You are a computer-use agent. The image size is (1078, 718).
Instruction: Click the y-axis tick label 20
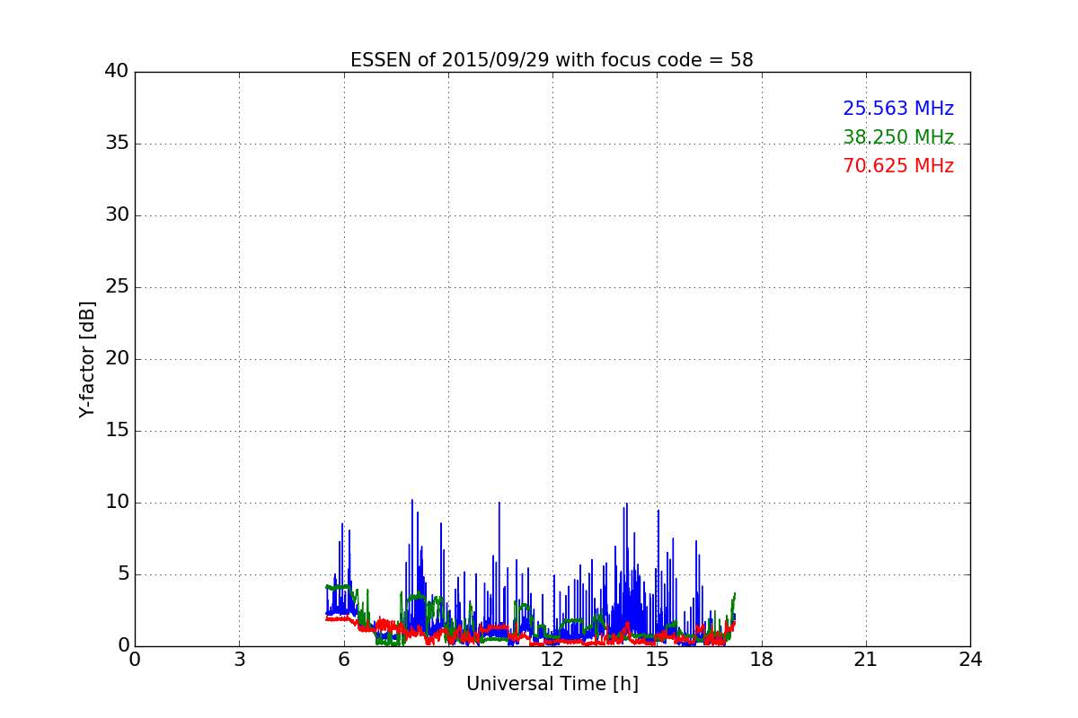pyautogui.click(x=117, y=359)
